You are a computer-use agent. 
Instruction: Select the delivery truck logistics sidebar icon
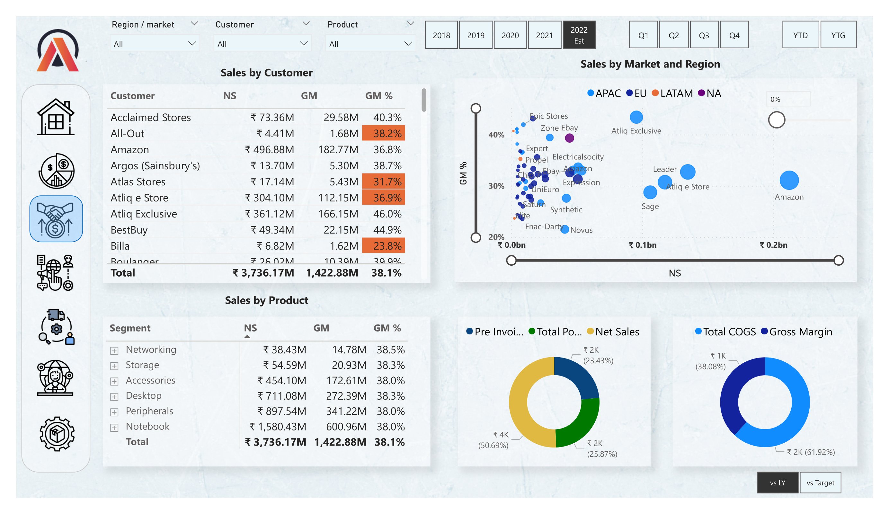point(57,328)
